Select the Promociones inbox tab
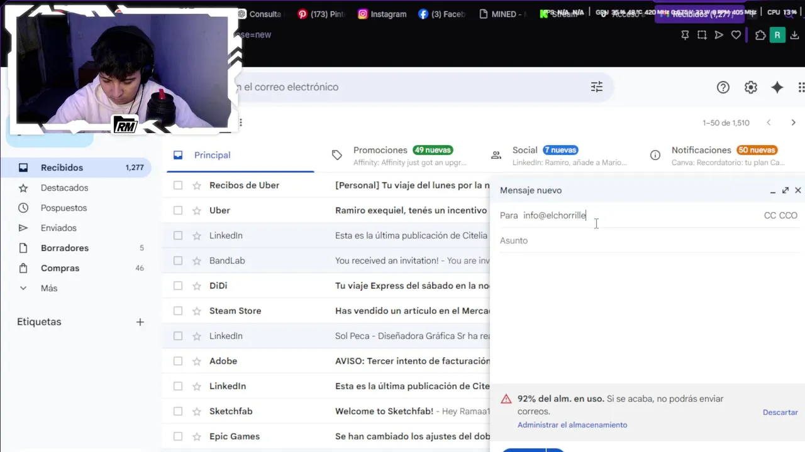The image size is (805, 452). point(402,155)
